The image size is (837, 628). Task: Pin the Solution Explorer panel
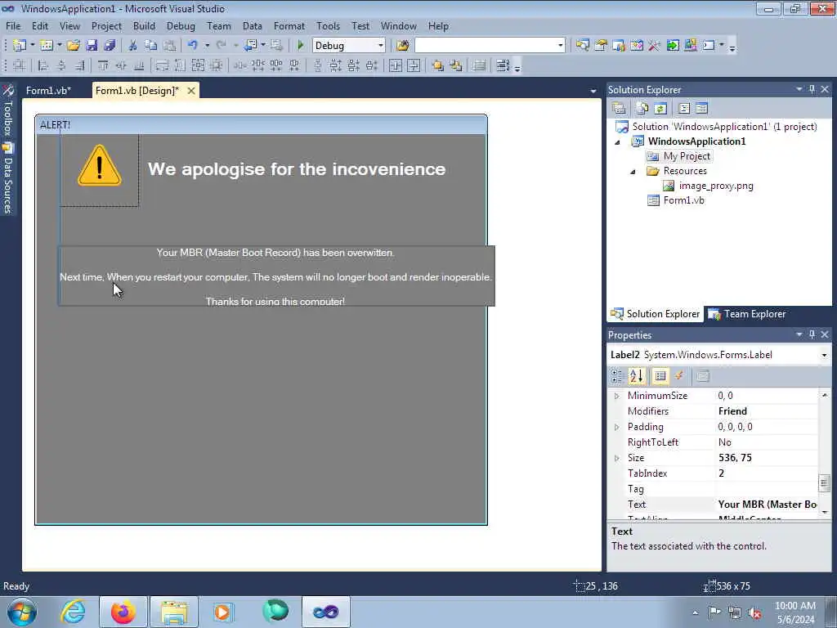click(x=812, y=89)
